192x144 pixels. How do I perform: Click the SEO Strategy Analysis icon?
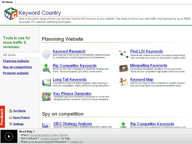(46, 125)
